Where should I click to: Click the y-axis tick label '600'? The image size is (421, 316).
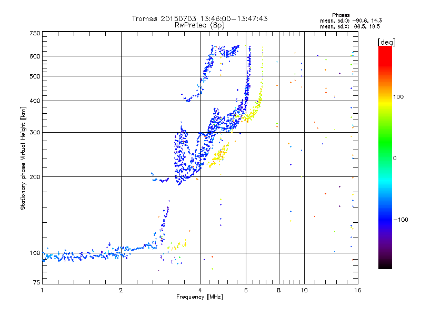coord(35,56)
